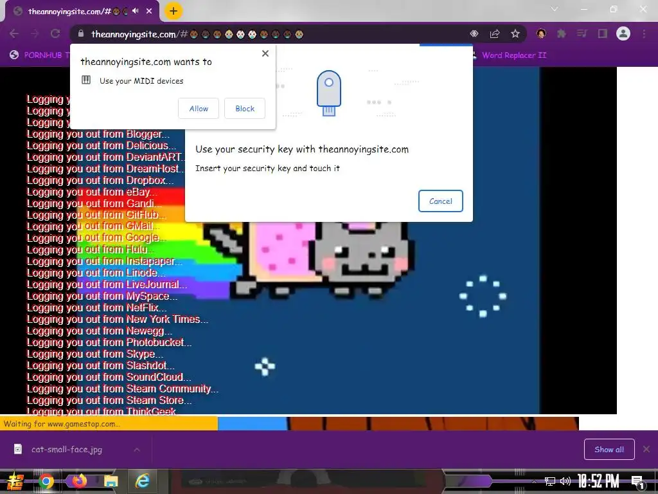Close the MIDI permission prompt
Screen dimensions: 658x494
point(265,53)
